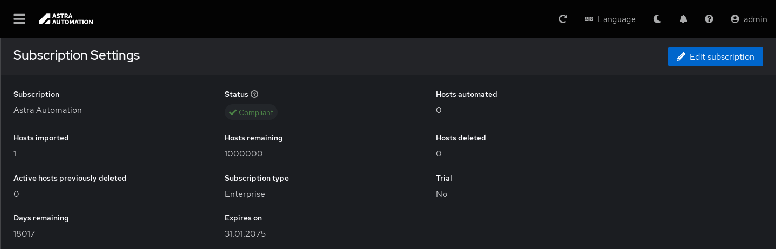Click the Expires on date 31.01.2075
Image resolution: width=776 pixels, height=249 pixels.
(245, 234)
